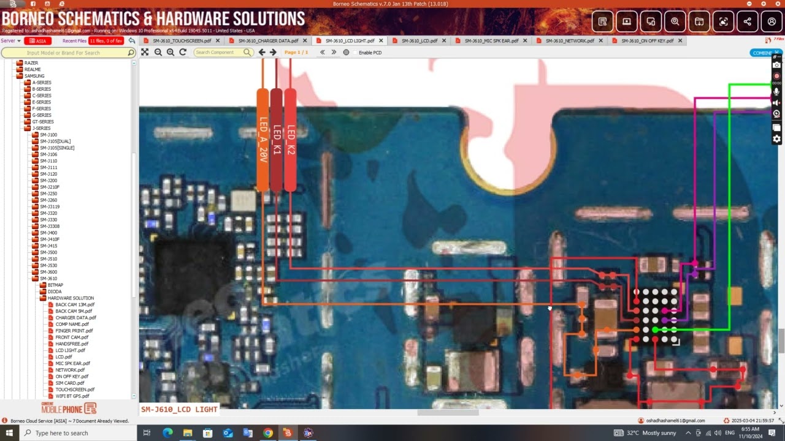The height and width of the screenshot is (441, 785).
Task: Jump back with double-left chevron
Action: [323, 53]
